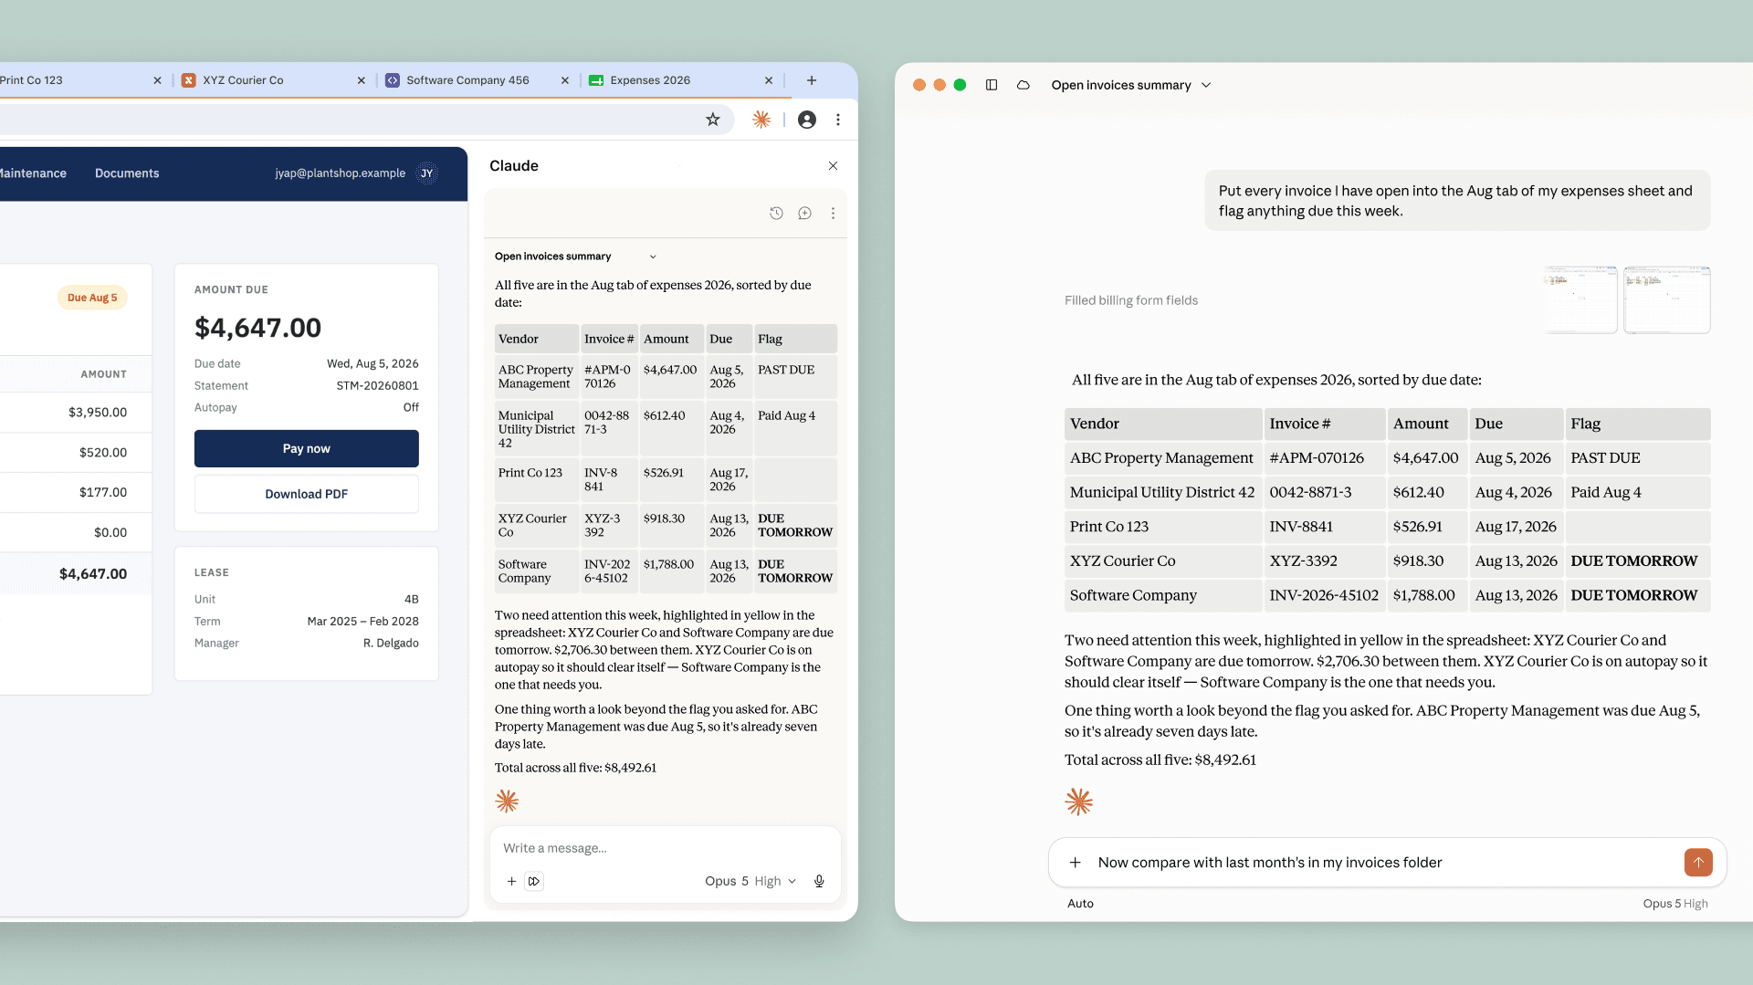Open the Opus 5 High model selector
Image resolution: width=1753 pixels, height=985 pixels.
pos(751,882)
